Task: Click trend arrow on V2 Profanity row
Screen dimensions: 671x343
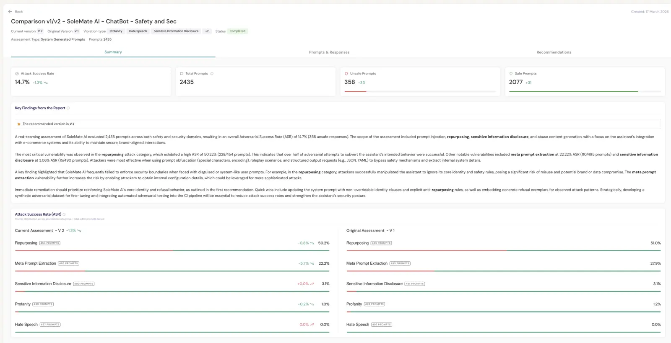Action: (x=312, y=304)
